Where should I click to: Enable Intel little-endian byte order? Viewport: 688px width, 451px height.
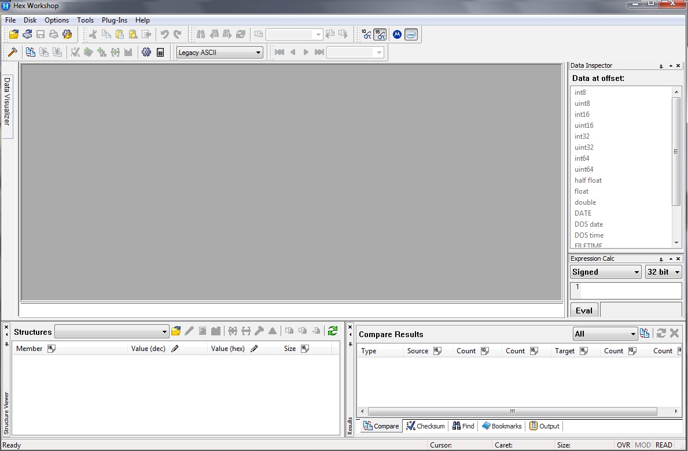411,35
